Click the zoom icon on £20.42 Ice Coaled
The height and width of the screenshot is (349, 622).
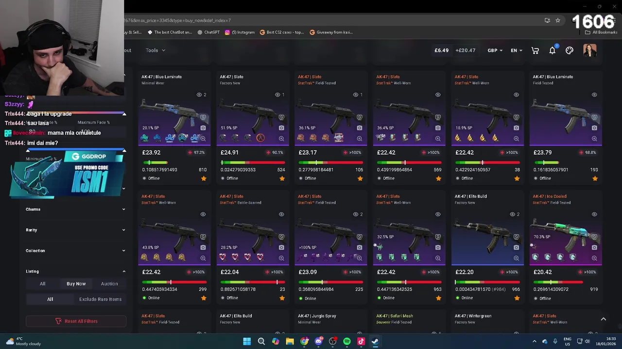pyautogui.click(x=594, y=258)
